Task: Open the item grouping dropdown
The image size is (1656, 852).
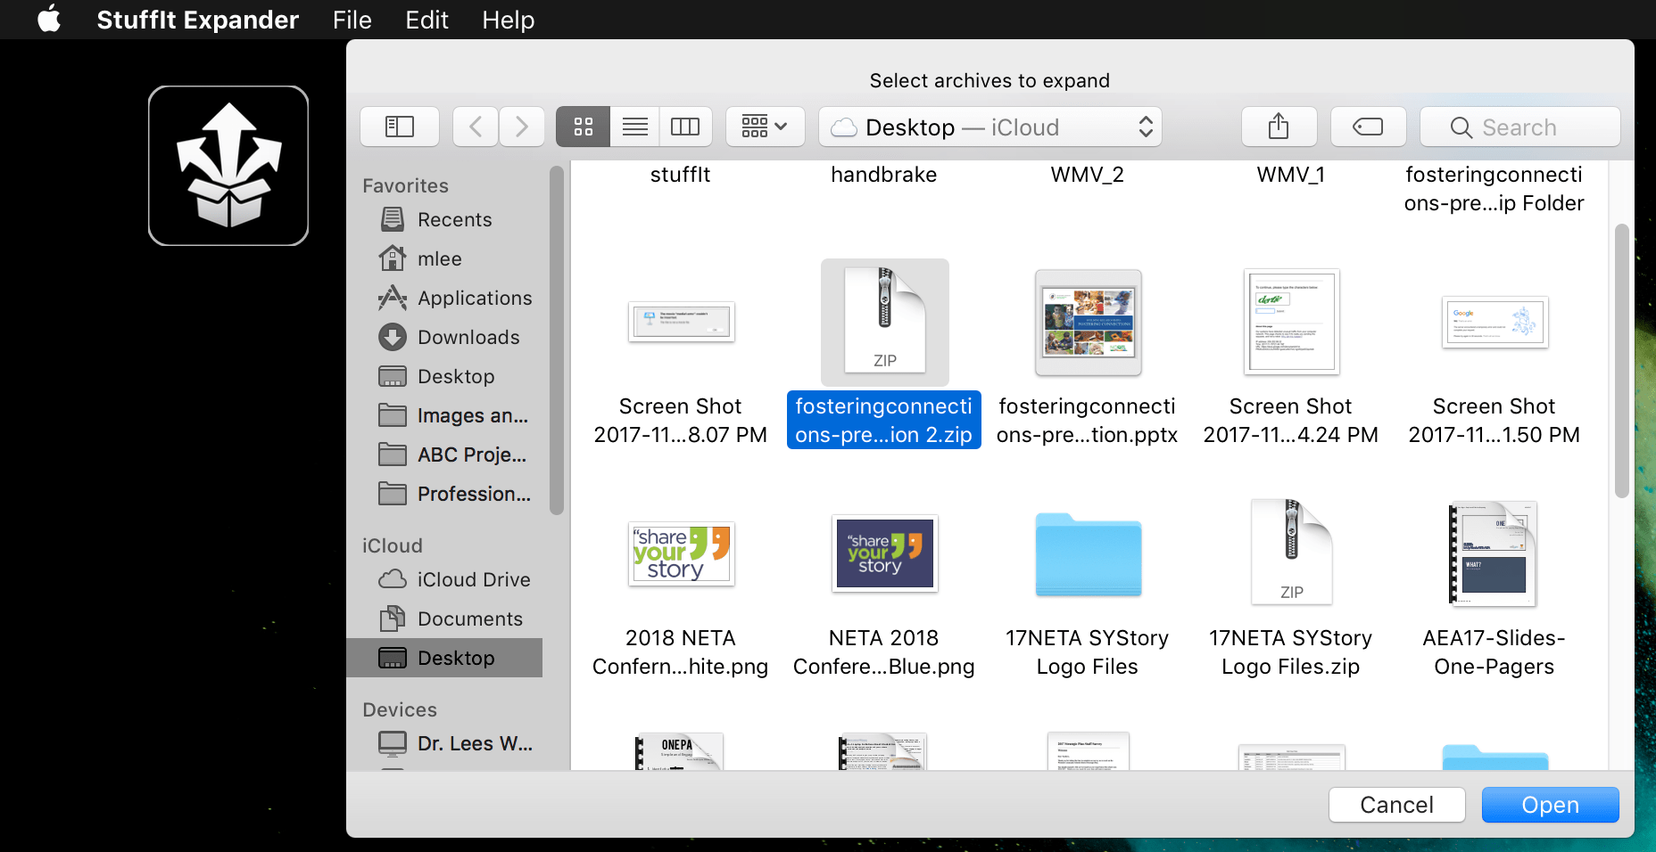Action: (766, 127)
